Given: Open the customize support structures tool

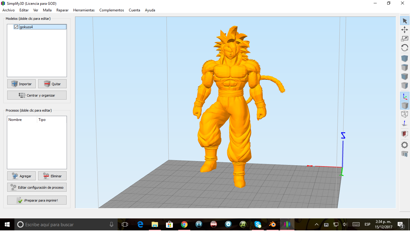Looking at the screenshot, I should 405,154.
